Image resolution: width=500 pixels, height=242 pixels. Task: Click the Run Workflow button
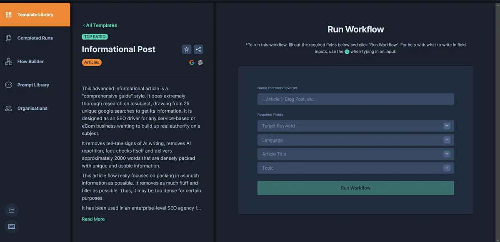pyautogui.click(x=355, y=188)
